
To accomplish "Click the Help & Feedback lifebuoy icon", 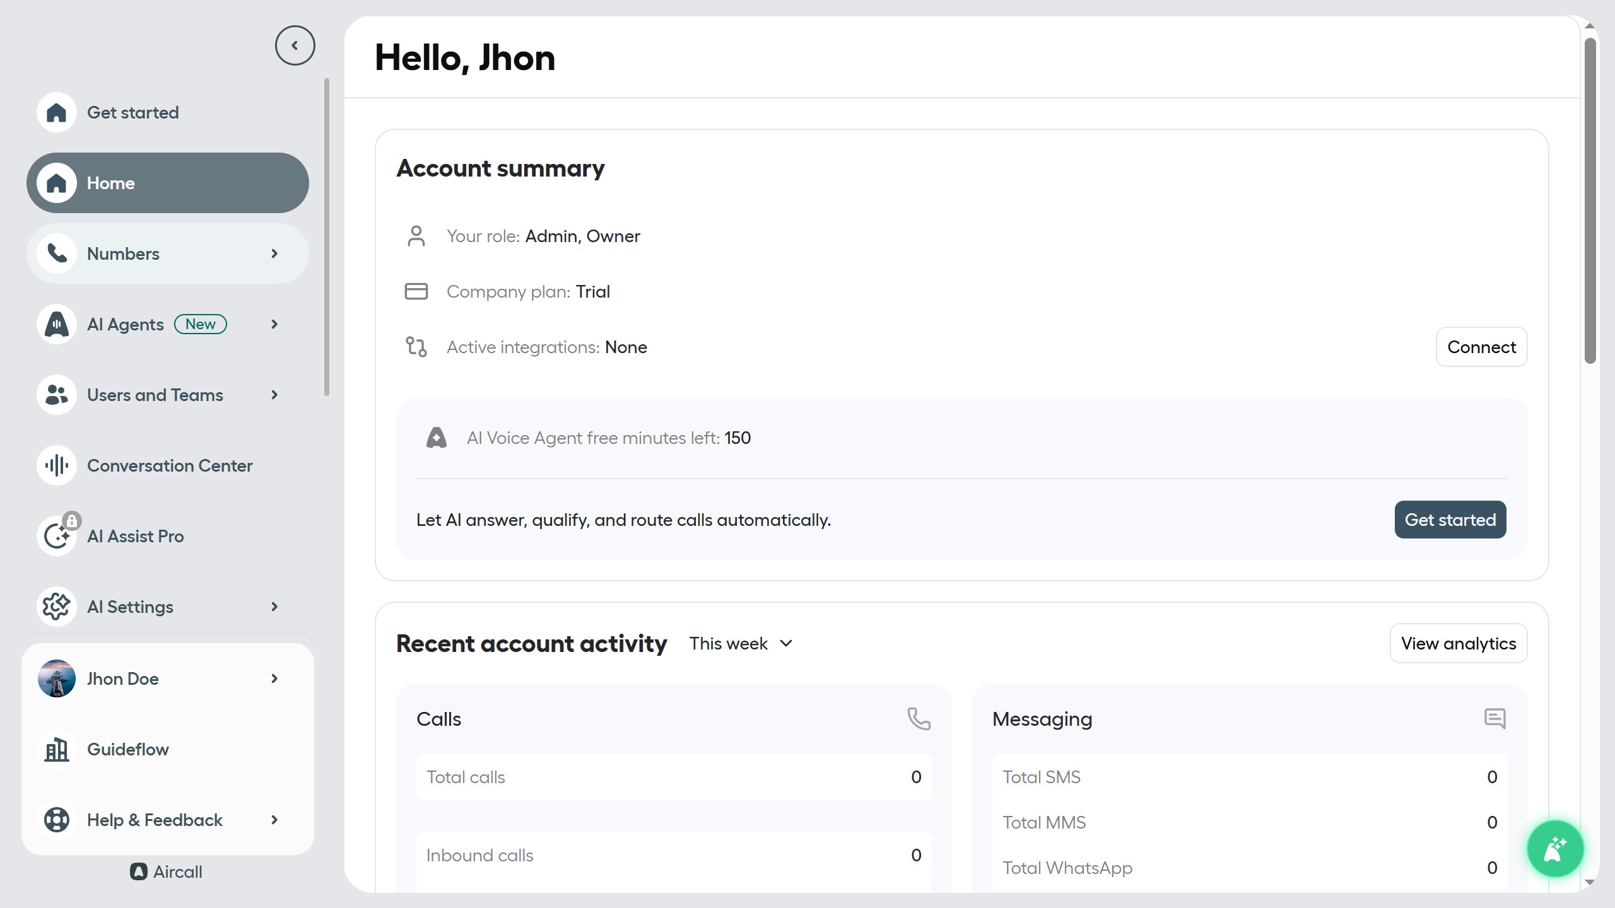I will 57,820.
